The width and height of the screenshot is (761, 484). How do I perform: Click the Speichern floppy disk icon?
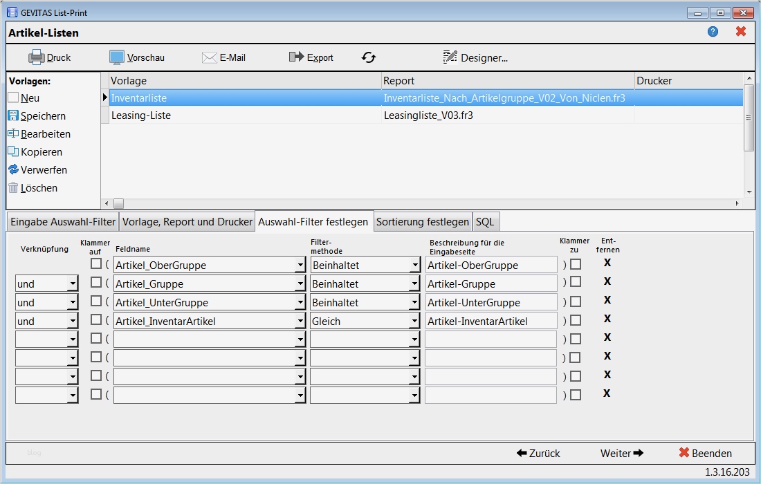pos(14,115)
